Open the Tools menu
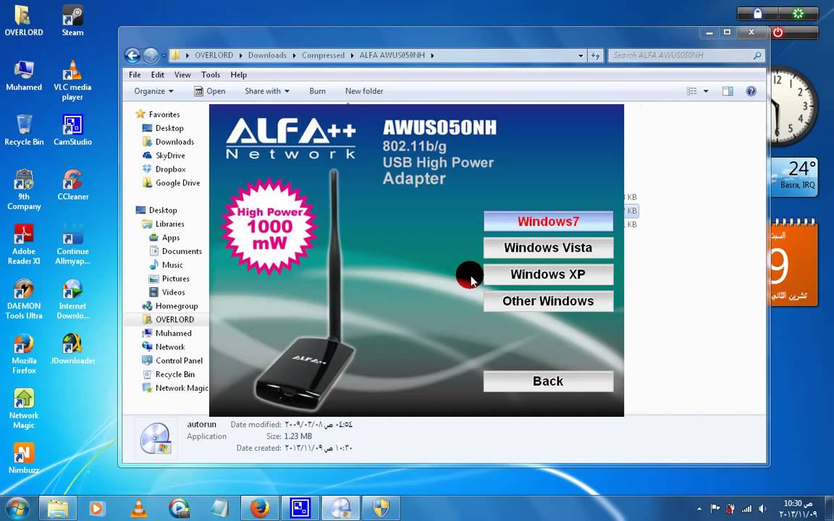 click(211, 75)
